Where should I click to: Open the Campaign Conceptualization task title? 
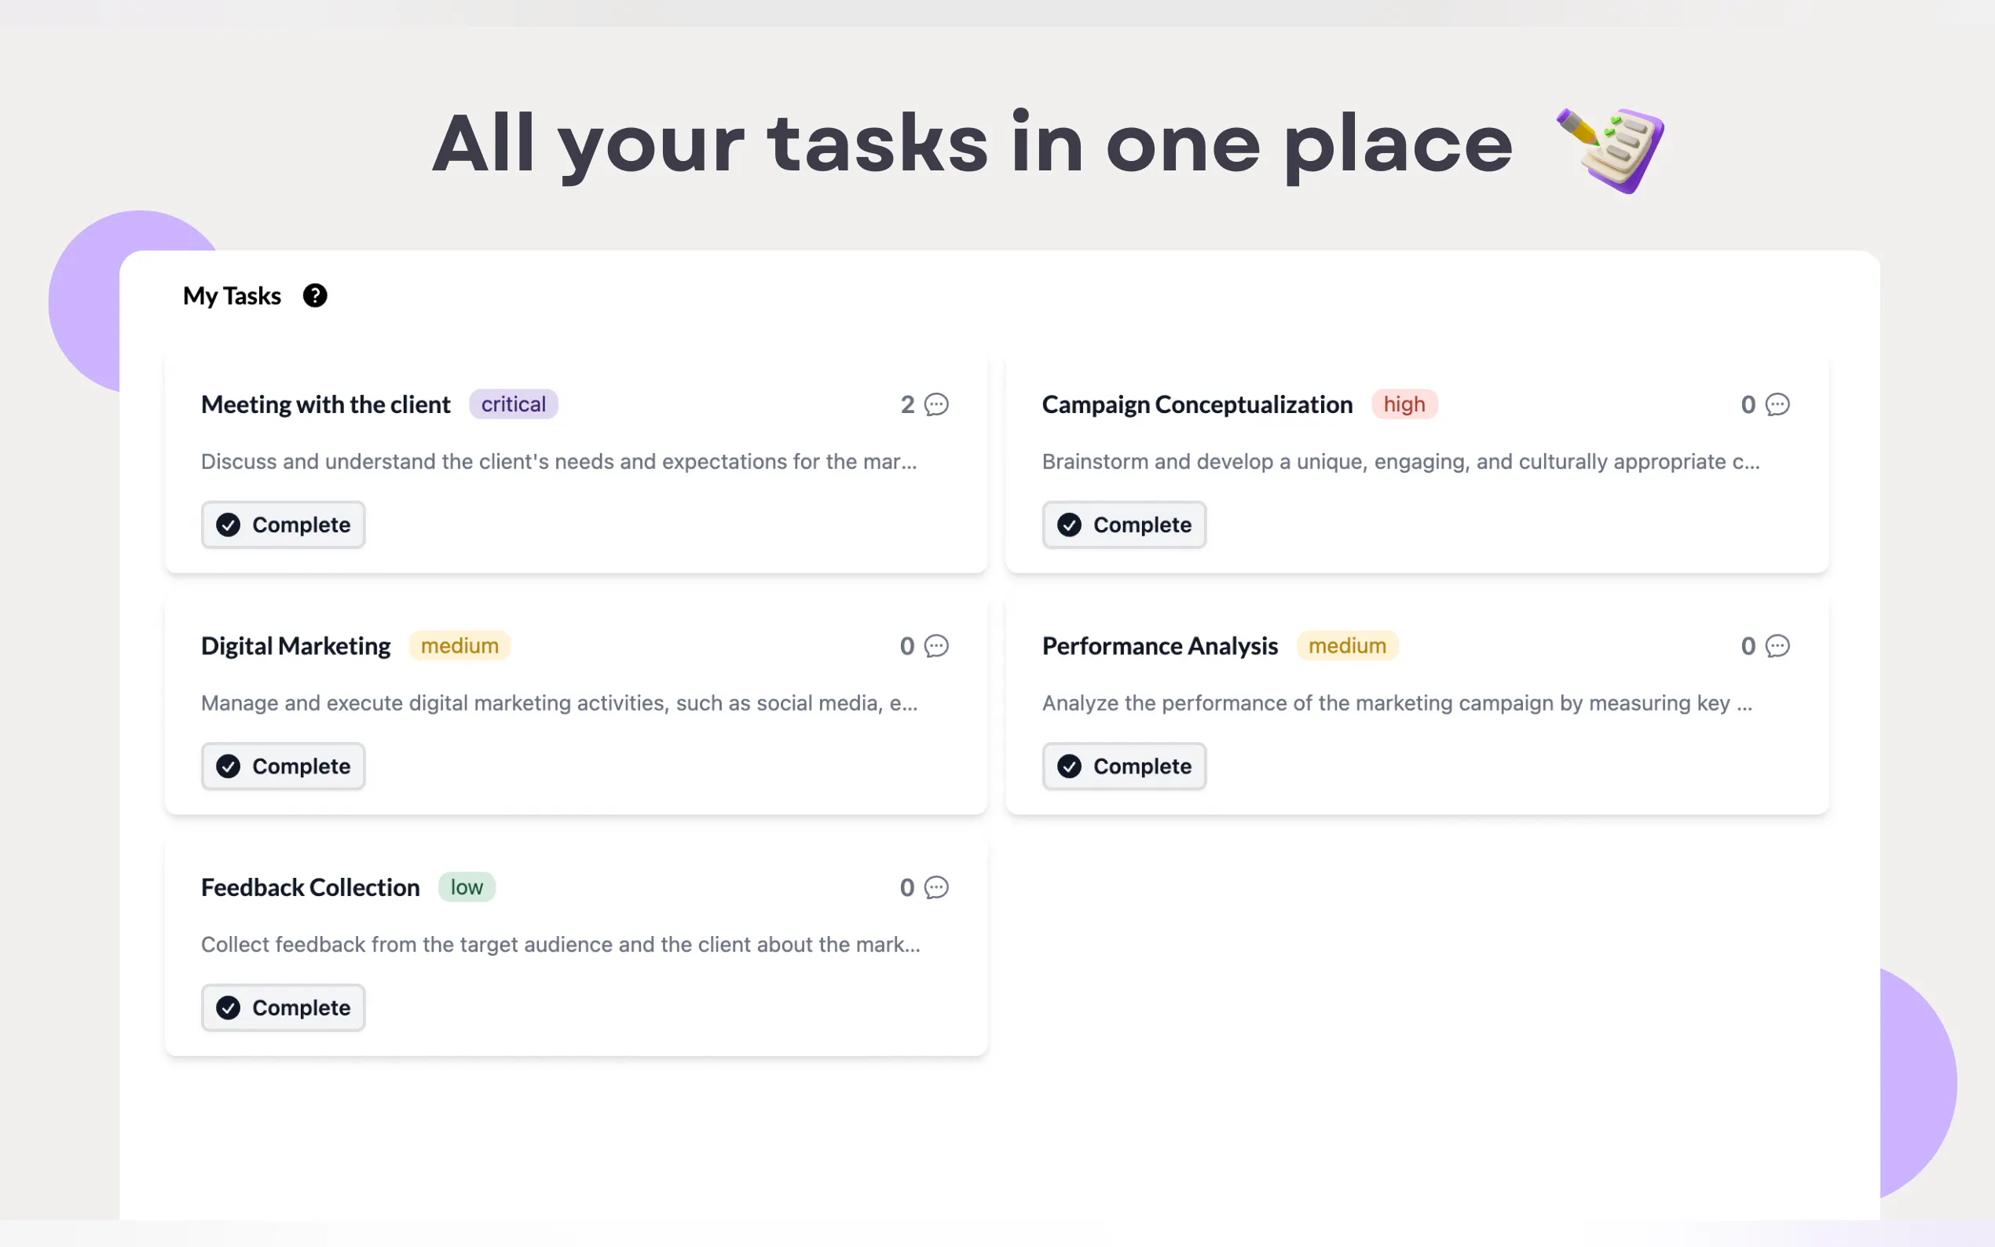pyautogui.click(x=1197, y=404)
